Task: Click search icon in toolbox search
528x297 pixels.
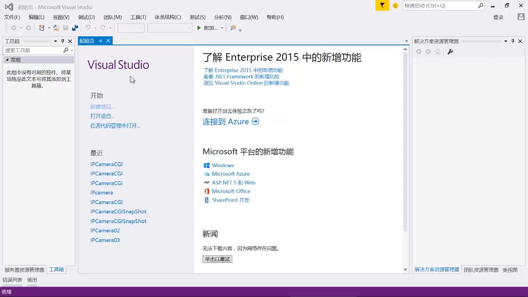Action: click(66, 50)
